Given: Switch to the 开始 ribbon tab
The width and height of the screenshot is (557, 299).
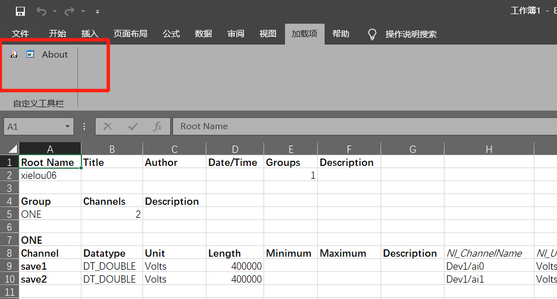Looking at the screenshot, I should [x=58, y=34].
